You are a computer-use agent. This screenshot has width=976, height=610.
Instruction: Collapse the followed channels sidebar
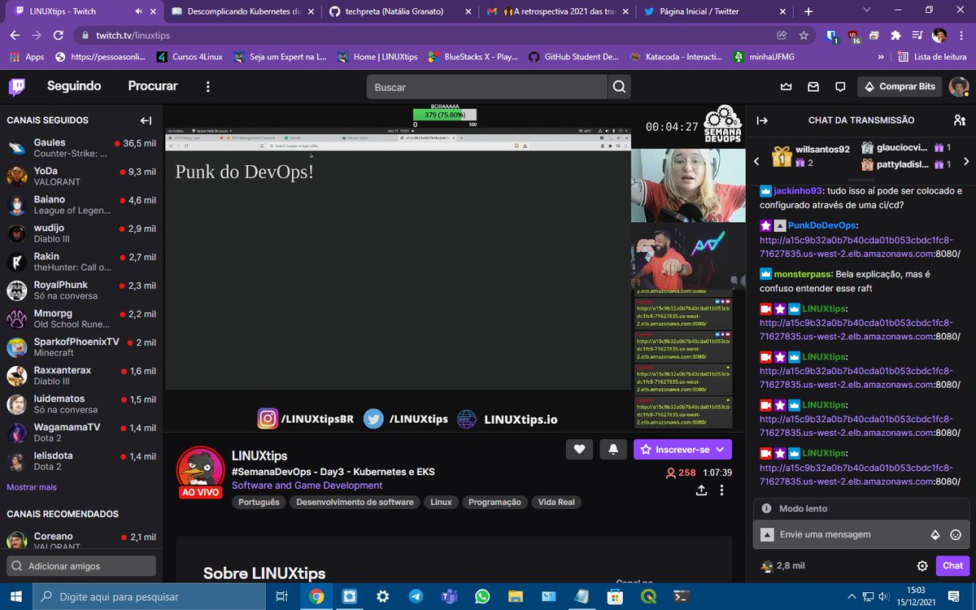point(146,120)
